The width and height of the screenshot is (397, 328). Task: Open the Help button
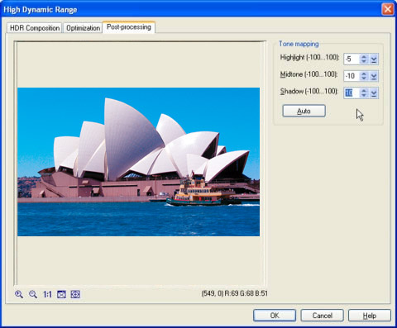pyautogui.click(x=370, y=316)
